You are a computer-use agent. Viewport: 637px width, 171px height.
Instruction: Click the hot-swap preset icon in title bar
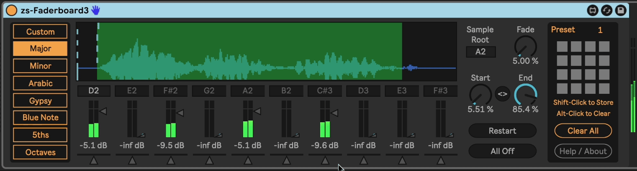pos(592,10)
